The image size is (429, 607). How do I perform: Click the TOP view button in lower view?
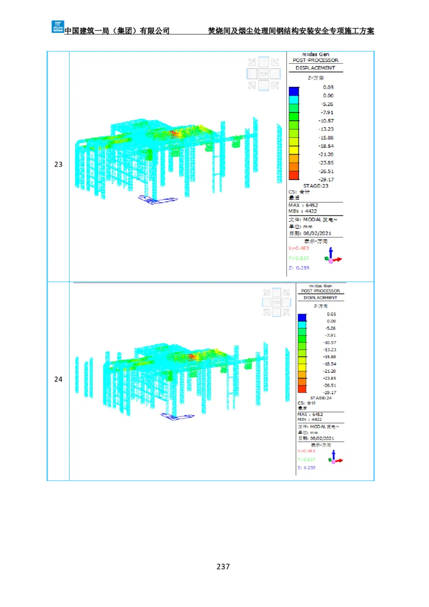277,302
